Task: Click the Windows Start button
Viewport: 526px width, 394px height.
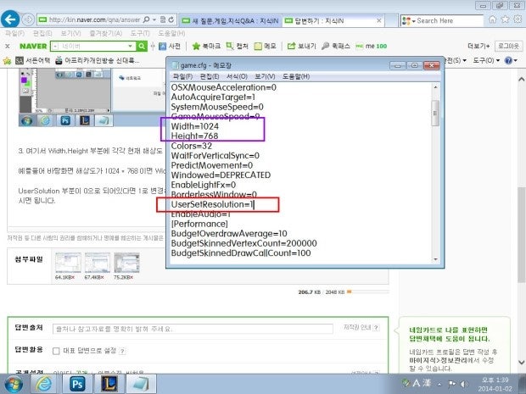Action: tap(14, 383)
